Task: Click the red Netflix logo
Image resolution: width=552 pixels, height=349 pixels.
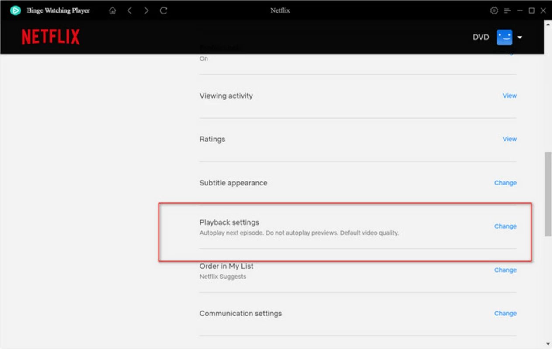Action: pos(51,37)
